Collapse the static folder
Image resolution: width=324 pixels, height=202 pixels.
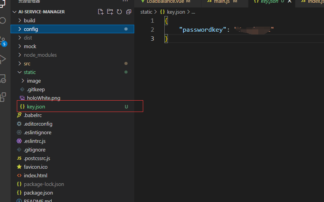pos(72,72)
